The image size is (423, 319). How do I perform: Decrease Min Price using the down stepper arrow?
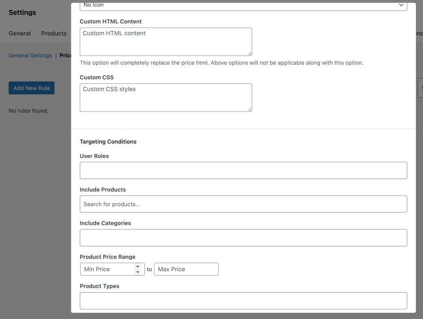pos(138,271)
